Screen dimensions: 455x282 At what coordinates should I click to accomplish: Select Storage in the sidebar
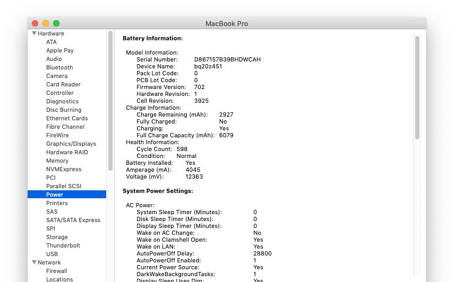(57, 237)
